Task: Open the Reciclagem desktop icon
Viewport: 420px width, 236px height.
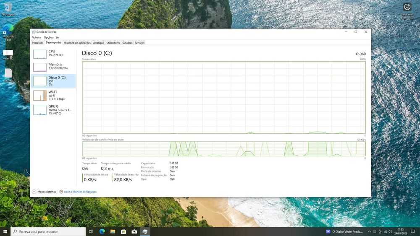Action: click(8, 9)
